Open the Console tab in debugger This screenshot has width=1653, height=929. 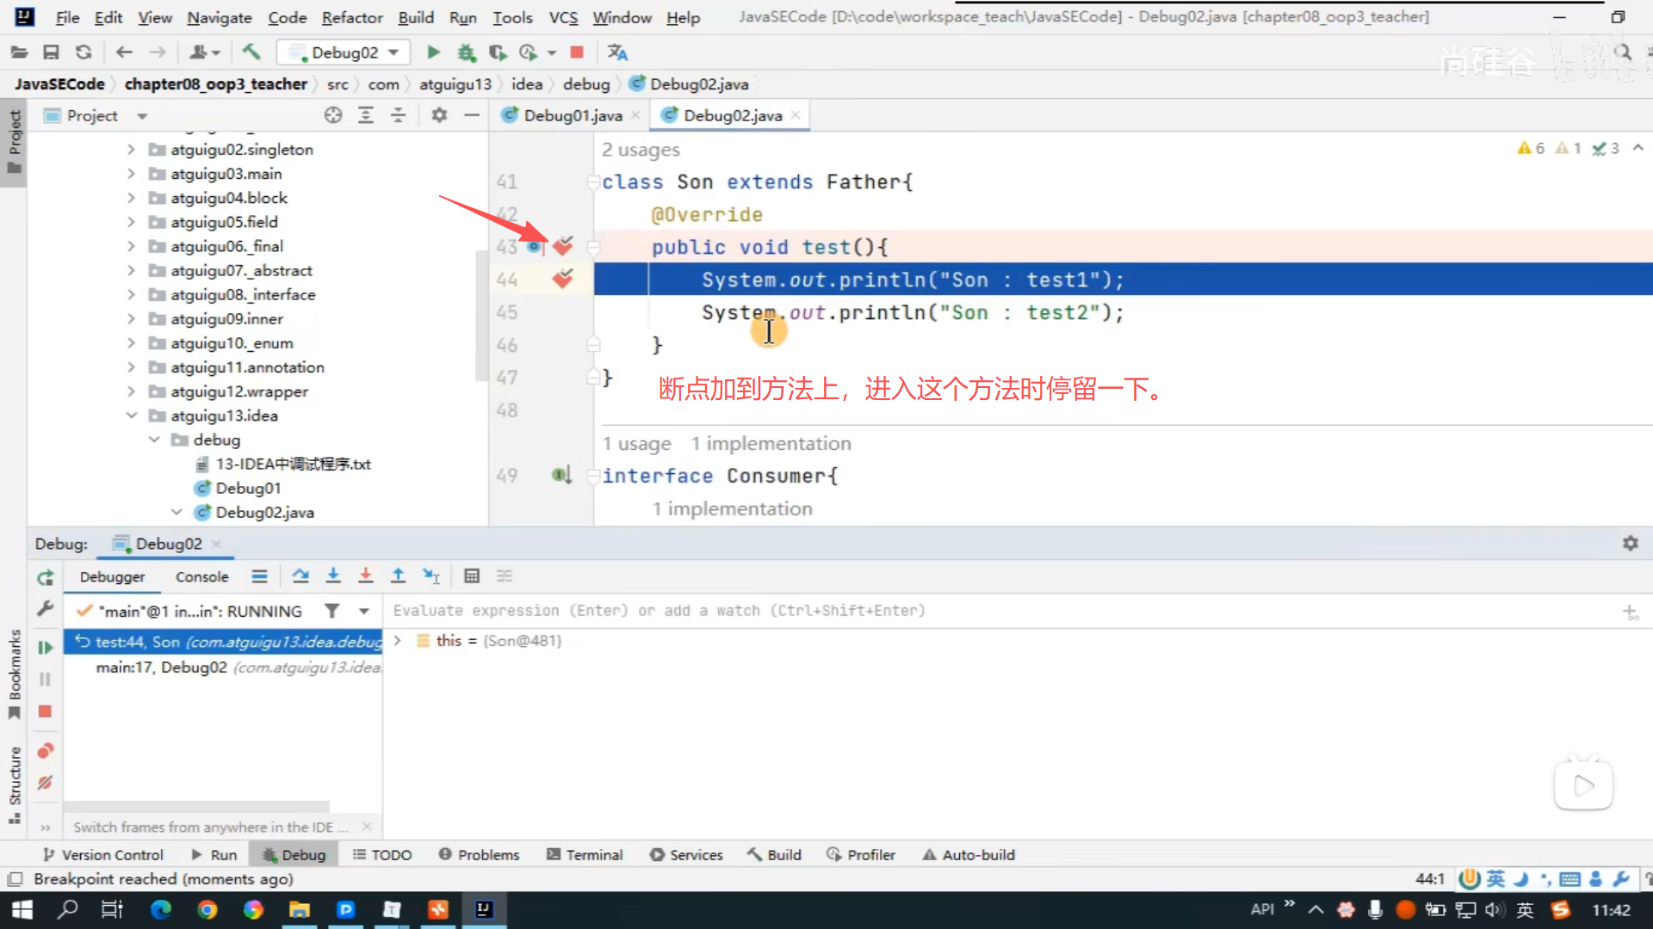click(201, 577)
